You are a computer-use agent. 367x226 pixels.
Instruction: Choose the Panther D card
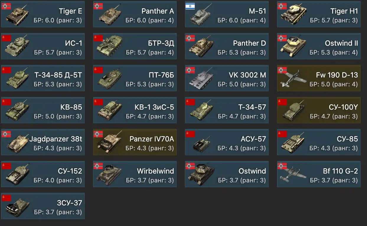click(227, 46)
